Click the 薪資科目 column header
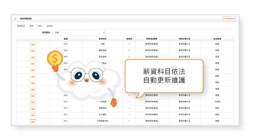 (103, 39)
